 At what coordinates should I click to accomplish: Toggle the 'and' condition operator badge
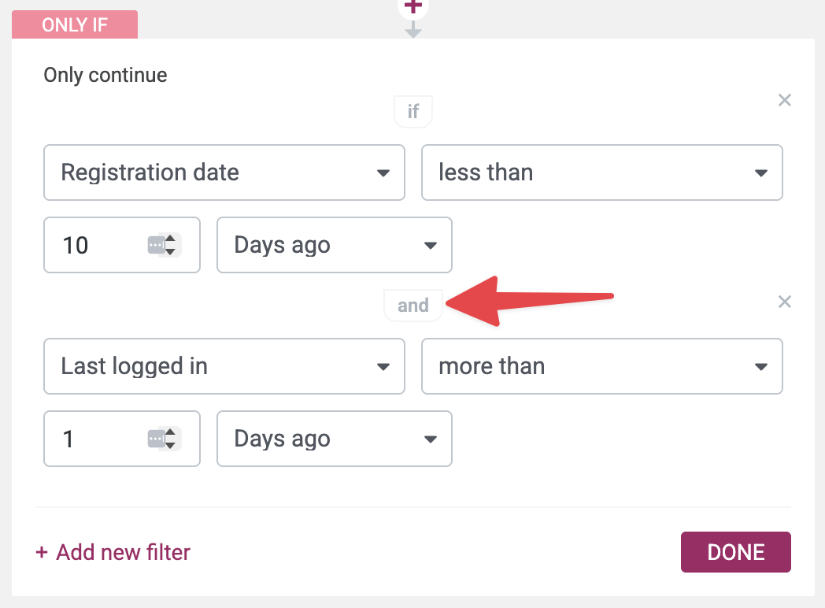click(x=413, y=306)
